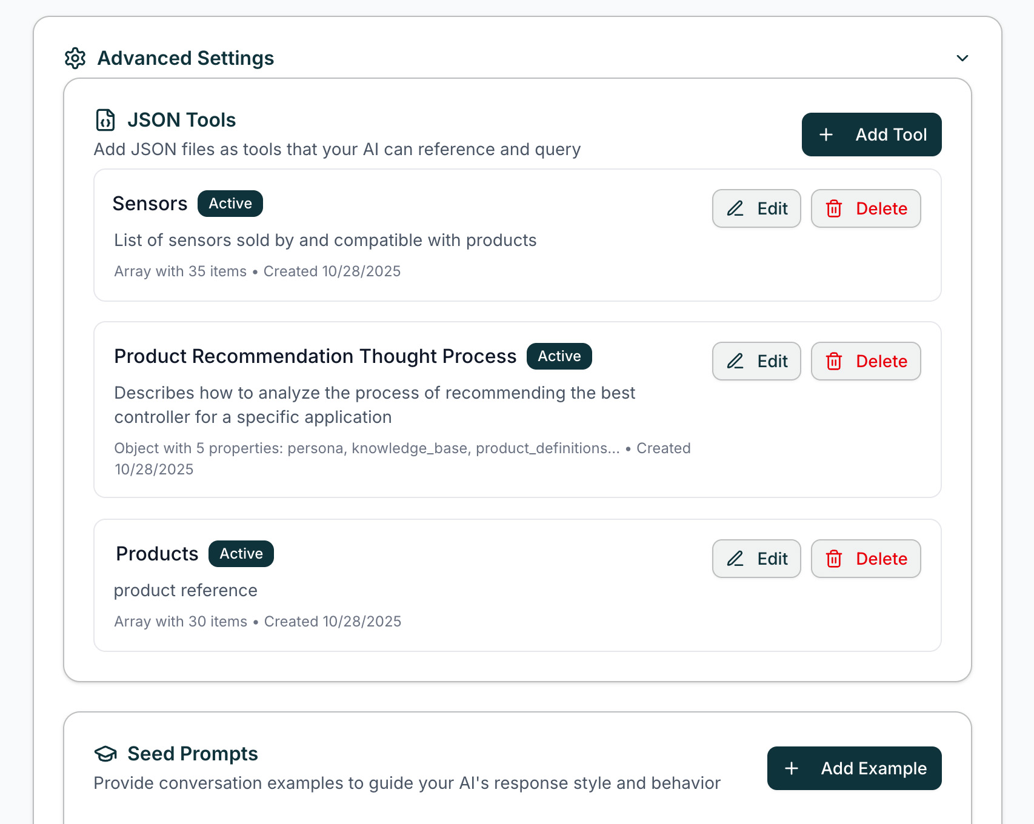The image size is (1034, 824).
Task: Click the trash icon beside Sensors Delete
Action: coord(835,208)
